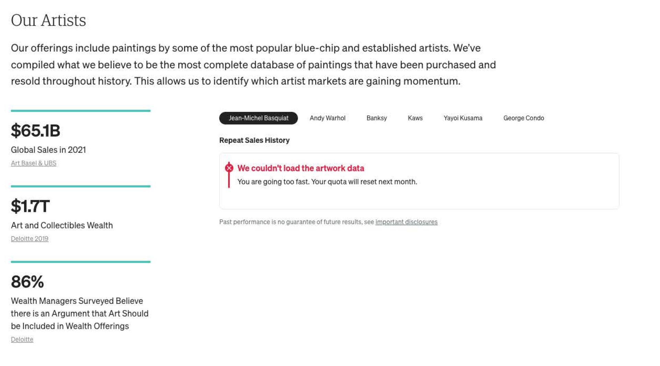Click the 86% statistic heading
The width and height of the screenshot is (660, 366).
click(x=27, y=282)
